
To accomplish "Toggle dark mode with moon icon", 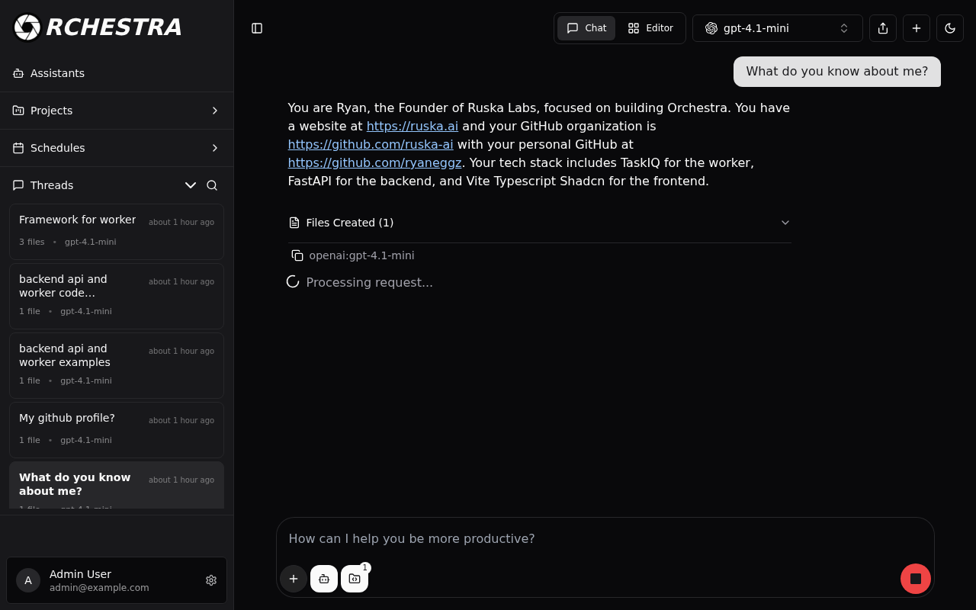I will [950, 28].
